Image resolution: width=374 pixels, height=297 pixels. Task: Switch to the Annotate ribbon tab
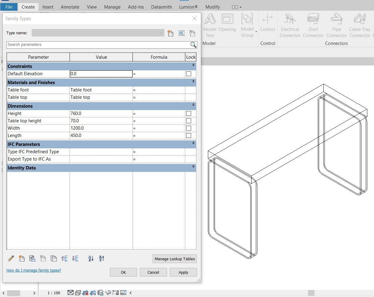[x=70, y=7]
